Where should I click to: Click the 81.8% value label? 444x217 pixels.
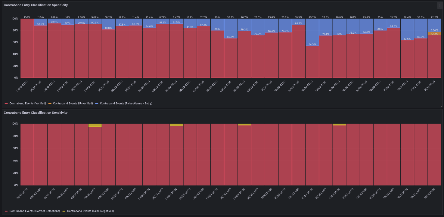click(108, 28)
